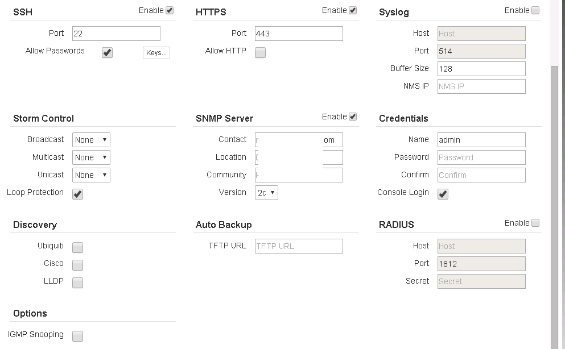
Task: Click the TFTP URL input field
Action: [x=299, y=246]
